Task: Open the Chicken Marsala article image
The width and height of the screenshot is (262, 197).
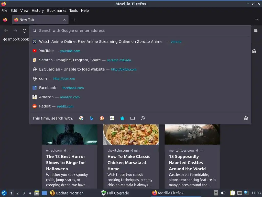Action: (x=131, y=134)
